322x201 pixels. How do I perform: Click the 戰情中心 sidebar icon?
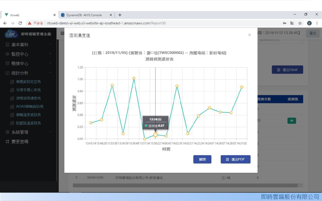8,63
